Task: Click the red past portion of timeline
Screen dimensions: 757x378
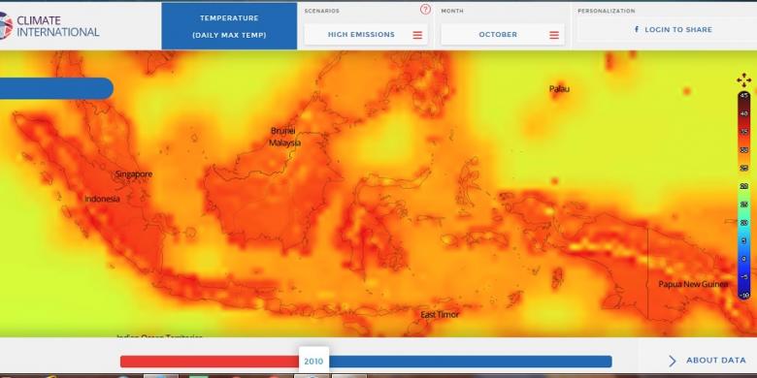Action: click(210, 362)
